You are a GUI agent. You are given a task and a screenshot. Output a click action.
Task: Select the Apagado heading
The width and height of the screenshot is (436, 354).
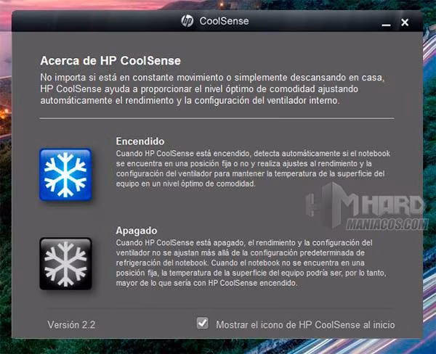click(137, 231)
